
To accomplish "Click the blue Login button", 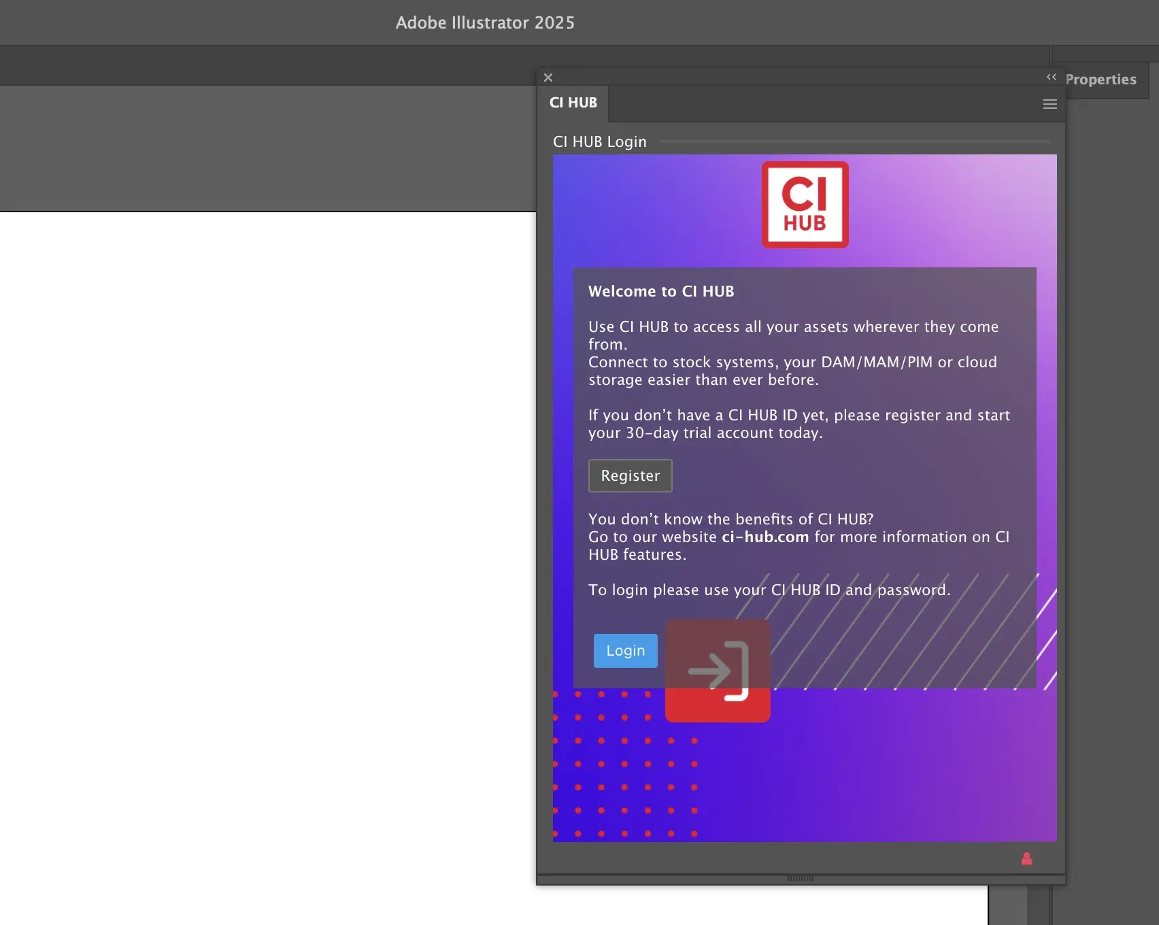I will point(625,651).
